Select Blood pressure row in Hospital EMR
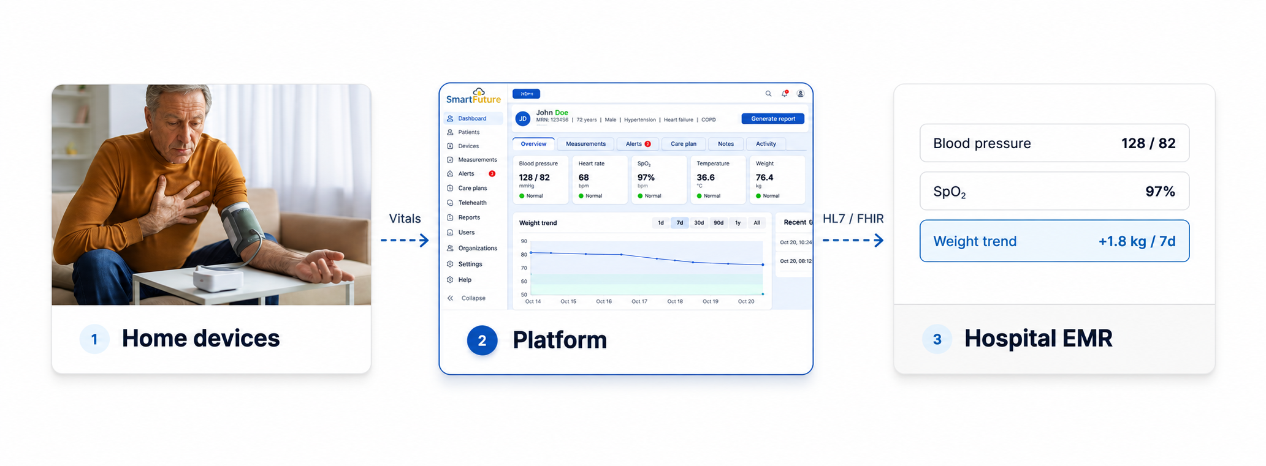This screenshot has height=466, width=1266. tap(1054, 143)
